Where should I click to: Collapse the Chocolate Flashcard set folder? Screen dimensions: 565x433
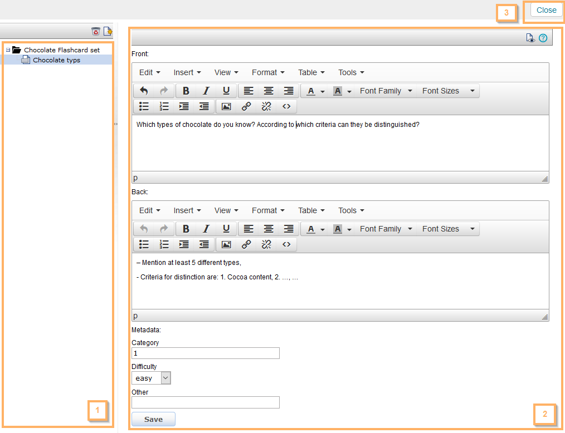tap(8, 50)
